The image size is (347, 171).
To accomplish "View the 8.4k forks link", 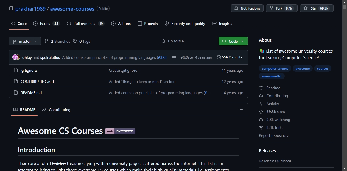I will pos(271,127).
